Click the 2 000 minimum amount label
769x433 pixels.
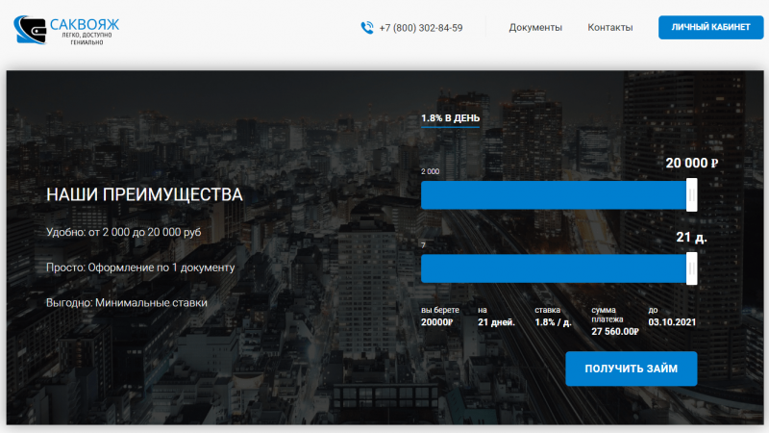[430, 171]
